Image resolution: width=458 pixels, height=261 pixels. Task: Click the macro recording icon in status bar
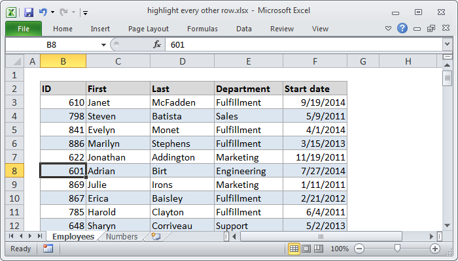(48, 249)
